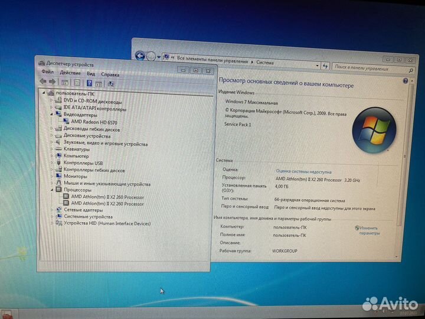Expand the DVD и CD-ROM дисководы node
The width and height of the screenshot is (425, 319).
(x=52, y=102)
